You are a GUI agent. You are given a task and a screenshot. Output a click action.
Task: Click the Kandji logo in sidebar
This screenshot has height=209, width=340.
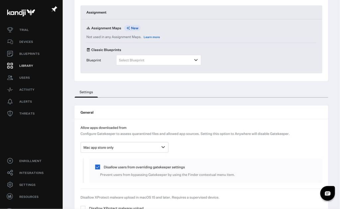(x=21, y=13)
